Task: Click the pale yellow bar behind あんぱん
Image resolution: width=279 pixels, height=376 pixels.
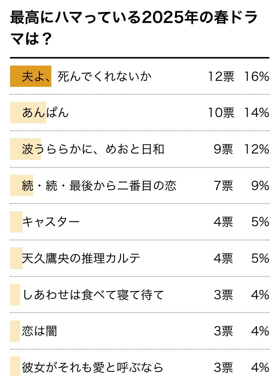Action: coord(28,113)
